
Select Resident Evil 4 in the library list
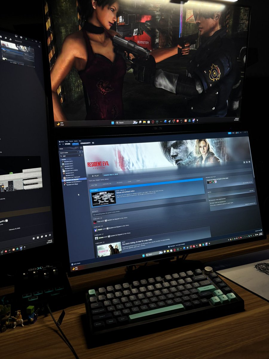click(x=69, y=168)
